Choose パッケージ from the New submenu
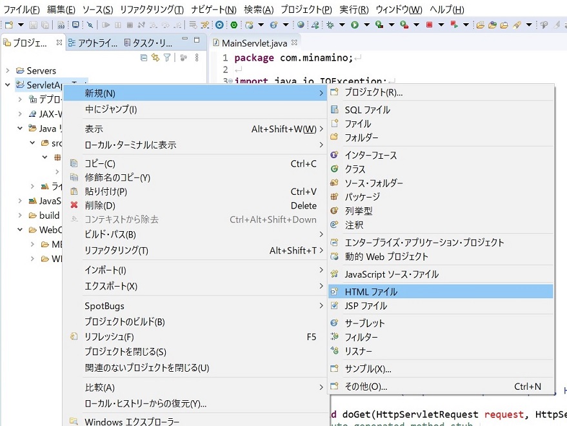Screen dimensions: 567x426 [441, 196]
